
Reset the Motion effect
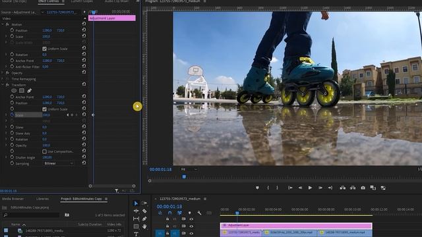coord(84,24)
